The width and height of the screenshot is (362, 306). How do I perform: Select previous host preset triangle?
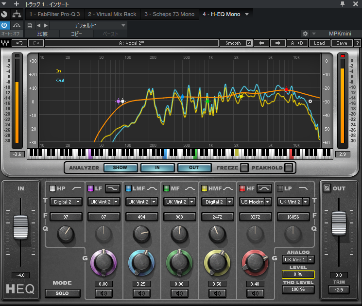coord(39,25)
